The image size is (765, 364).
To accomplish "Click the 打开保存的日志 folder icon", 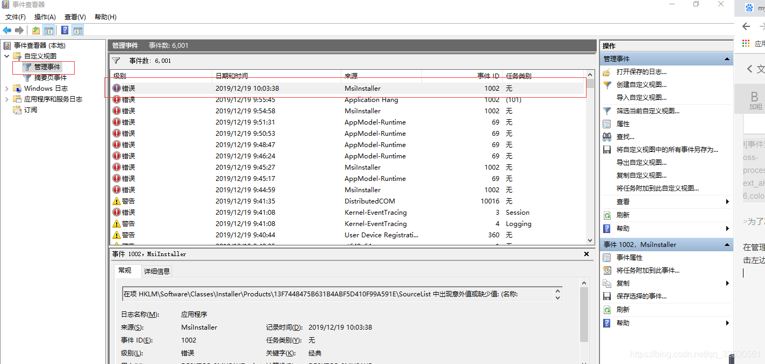I will pyautogui.click(x=607, y=72).
